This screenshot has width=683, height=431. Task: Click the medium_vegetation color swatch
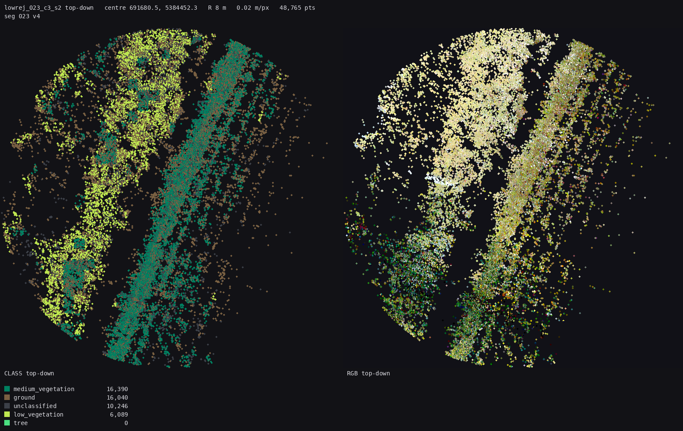pyautogui.click(x=7, y=389)
